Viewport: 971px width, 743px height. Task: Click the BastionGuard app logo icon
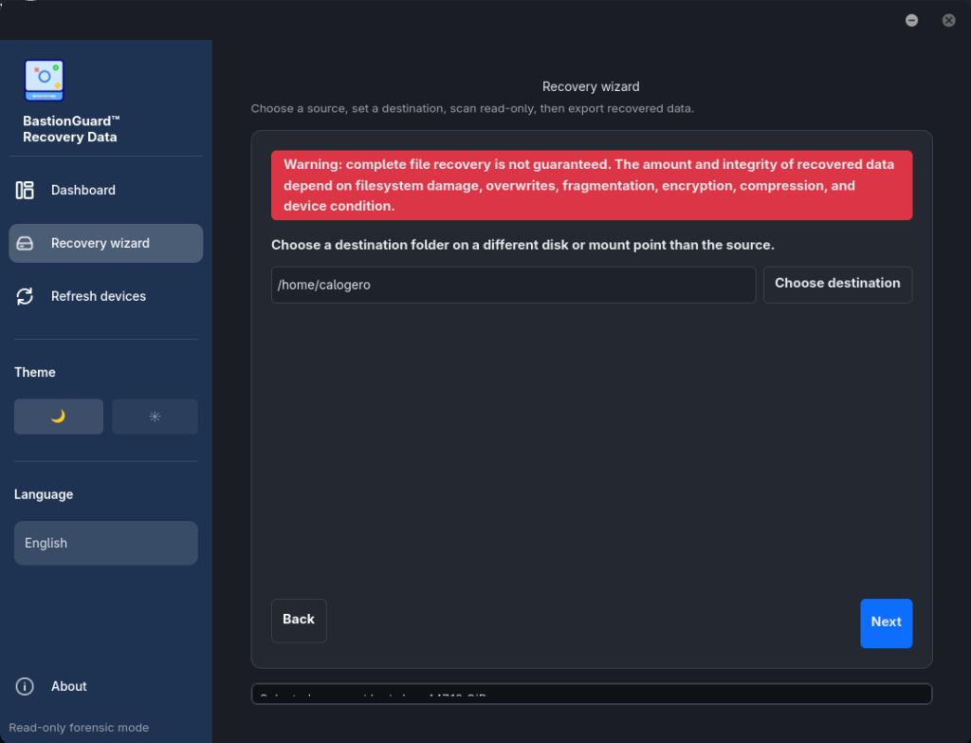(x=44, y=80)
